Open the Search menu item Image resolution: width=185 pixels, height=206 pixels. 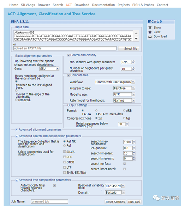point(58,5)
